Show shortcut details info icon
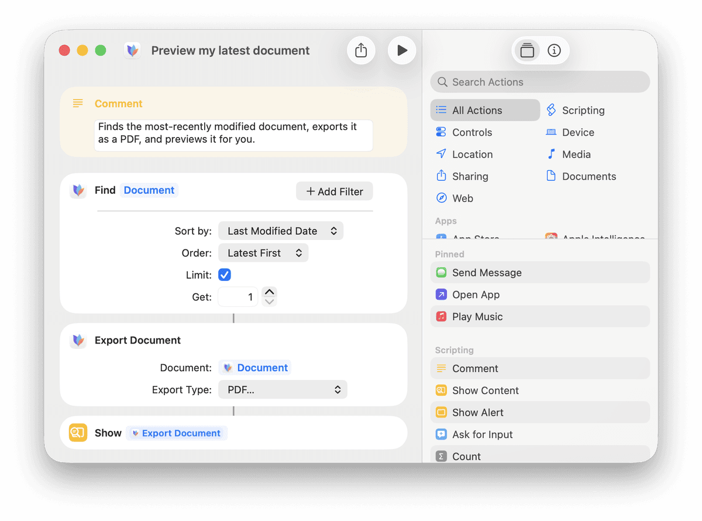 coord(554,50)
